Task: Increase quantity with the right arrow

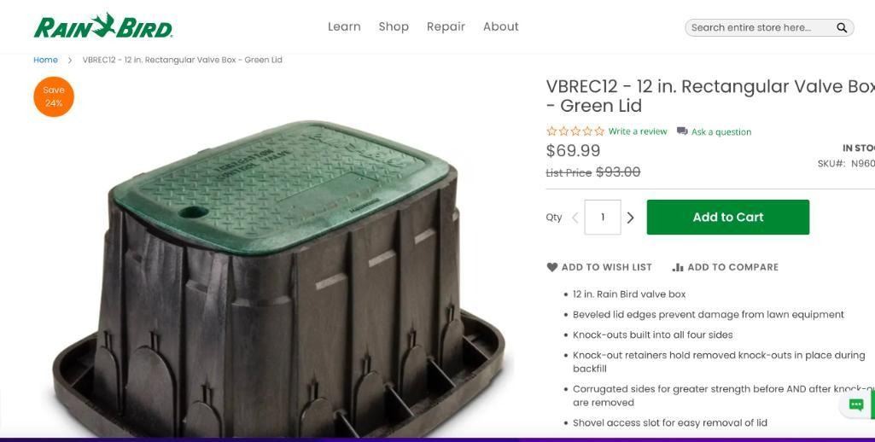Action: coord(631,218)
